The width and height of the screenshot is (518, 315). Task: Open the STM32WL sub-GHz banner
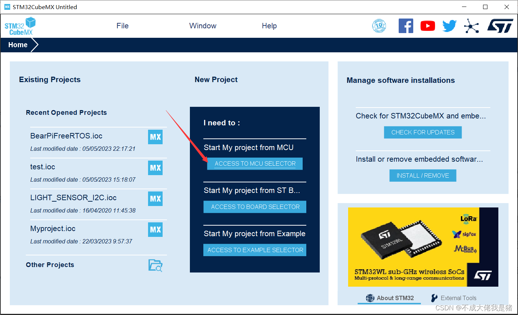pos(423,247)
